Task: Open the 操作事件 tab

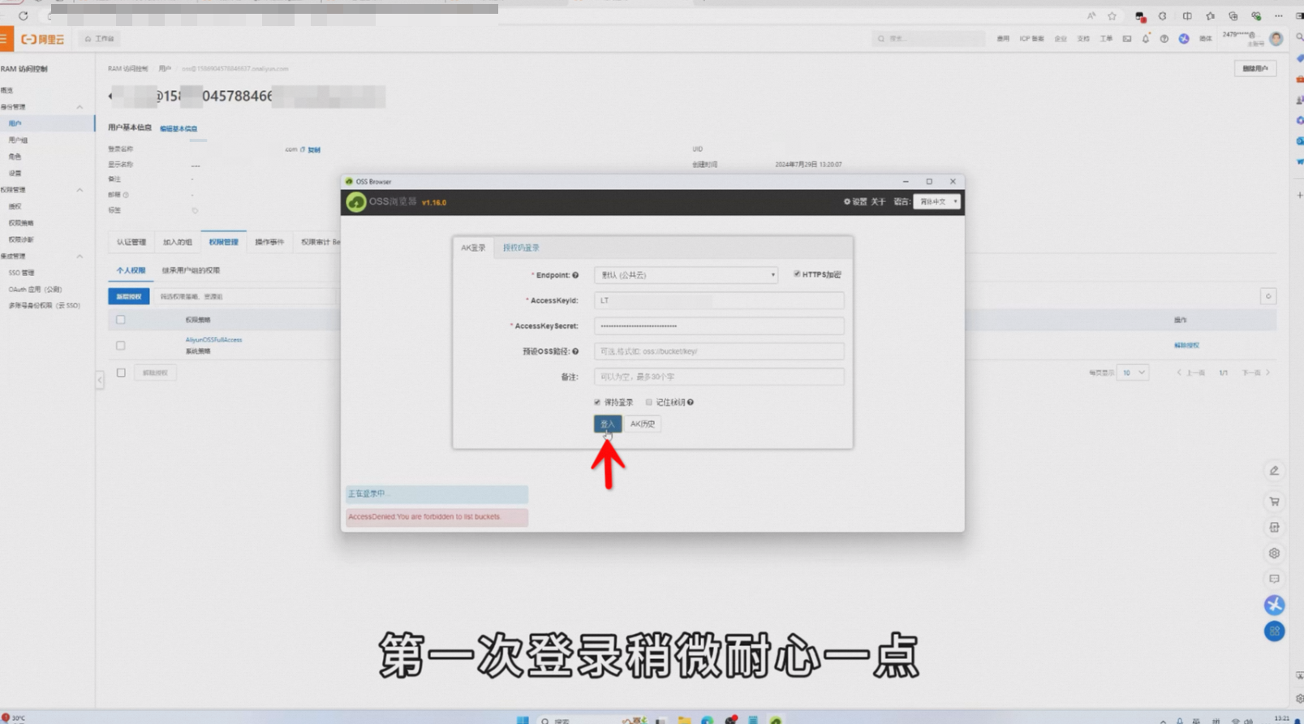Action: tap(269, 242)
